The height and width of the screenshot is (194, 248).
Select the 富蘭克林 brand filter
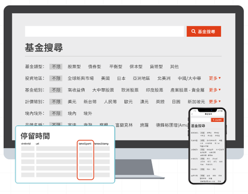pos(124,125)
